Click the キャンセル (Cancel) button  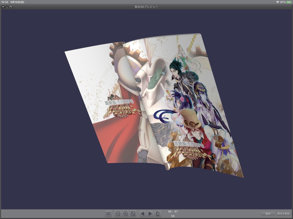[x=283, y=214]
